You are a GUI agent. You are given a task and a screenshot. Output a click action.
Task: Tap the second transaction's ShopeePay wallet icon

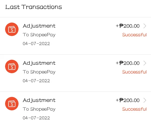12,66
